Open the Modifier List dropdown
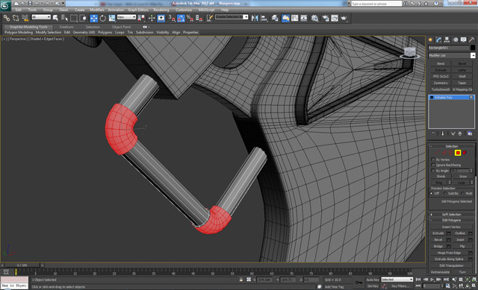Image resolution: width=478 pixels, height=290 pixels. tap(451, 55)
